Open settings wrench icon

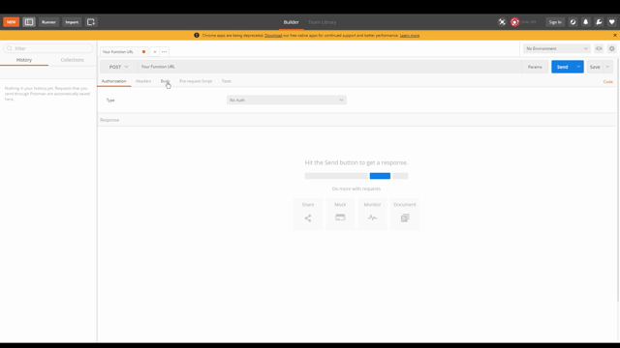(x=599, y=22)
